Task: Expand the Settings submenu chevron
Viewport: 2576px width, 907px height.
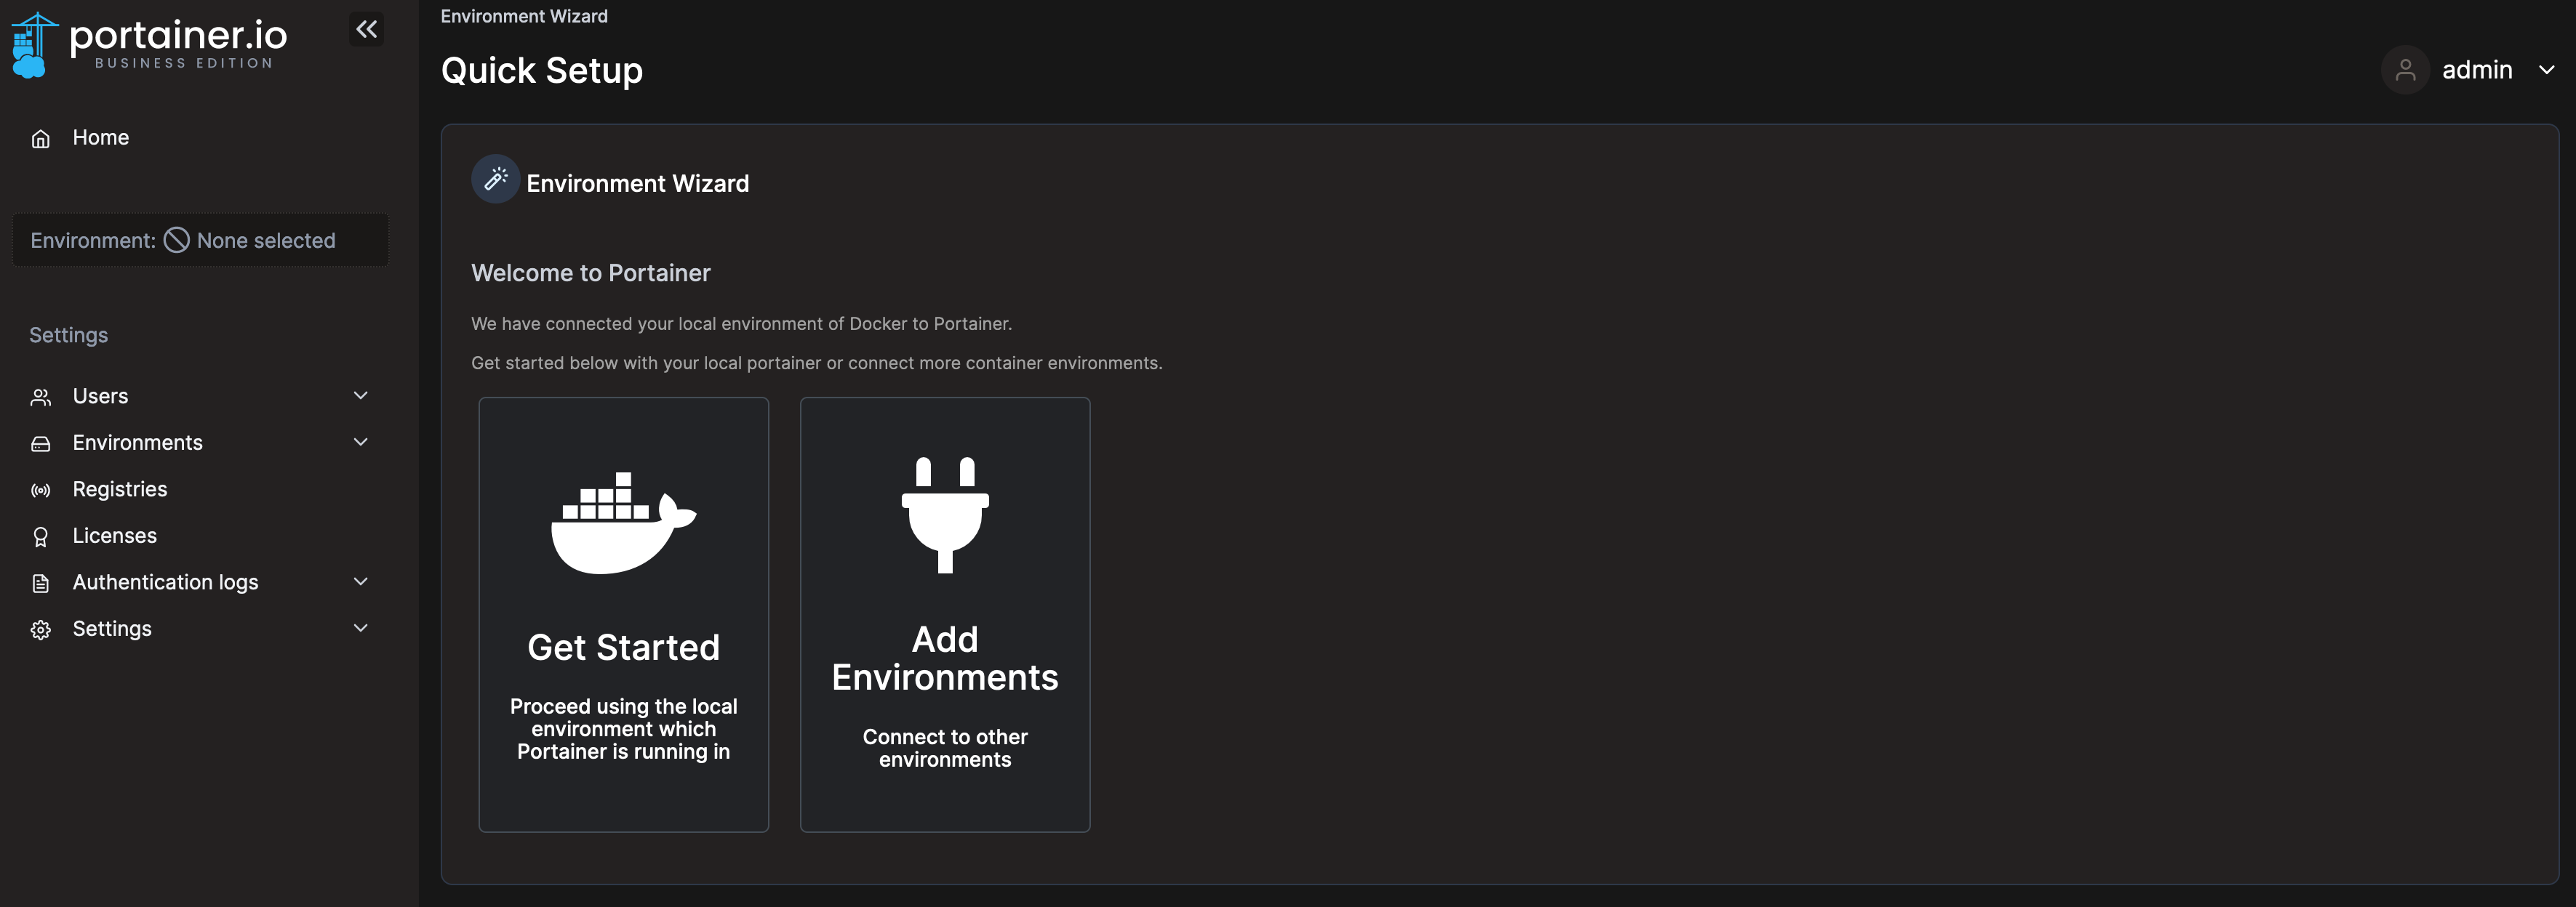Action: 361,627
